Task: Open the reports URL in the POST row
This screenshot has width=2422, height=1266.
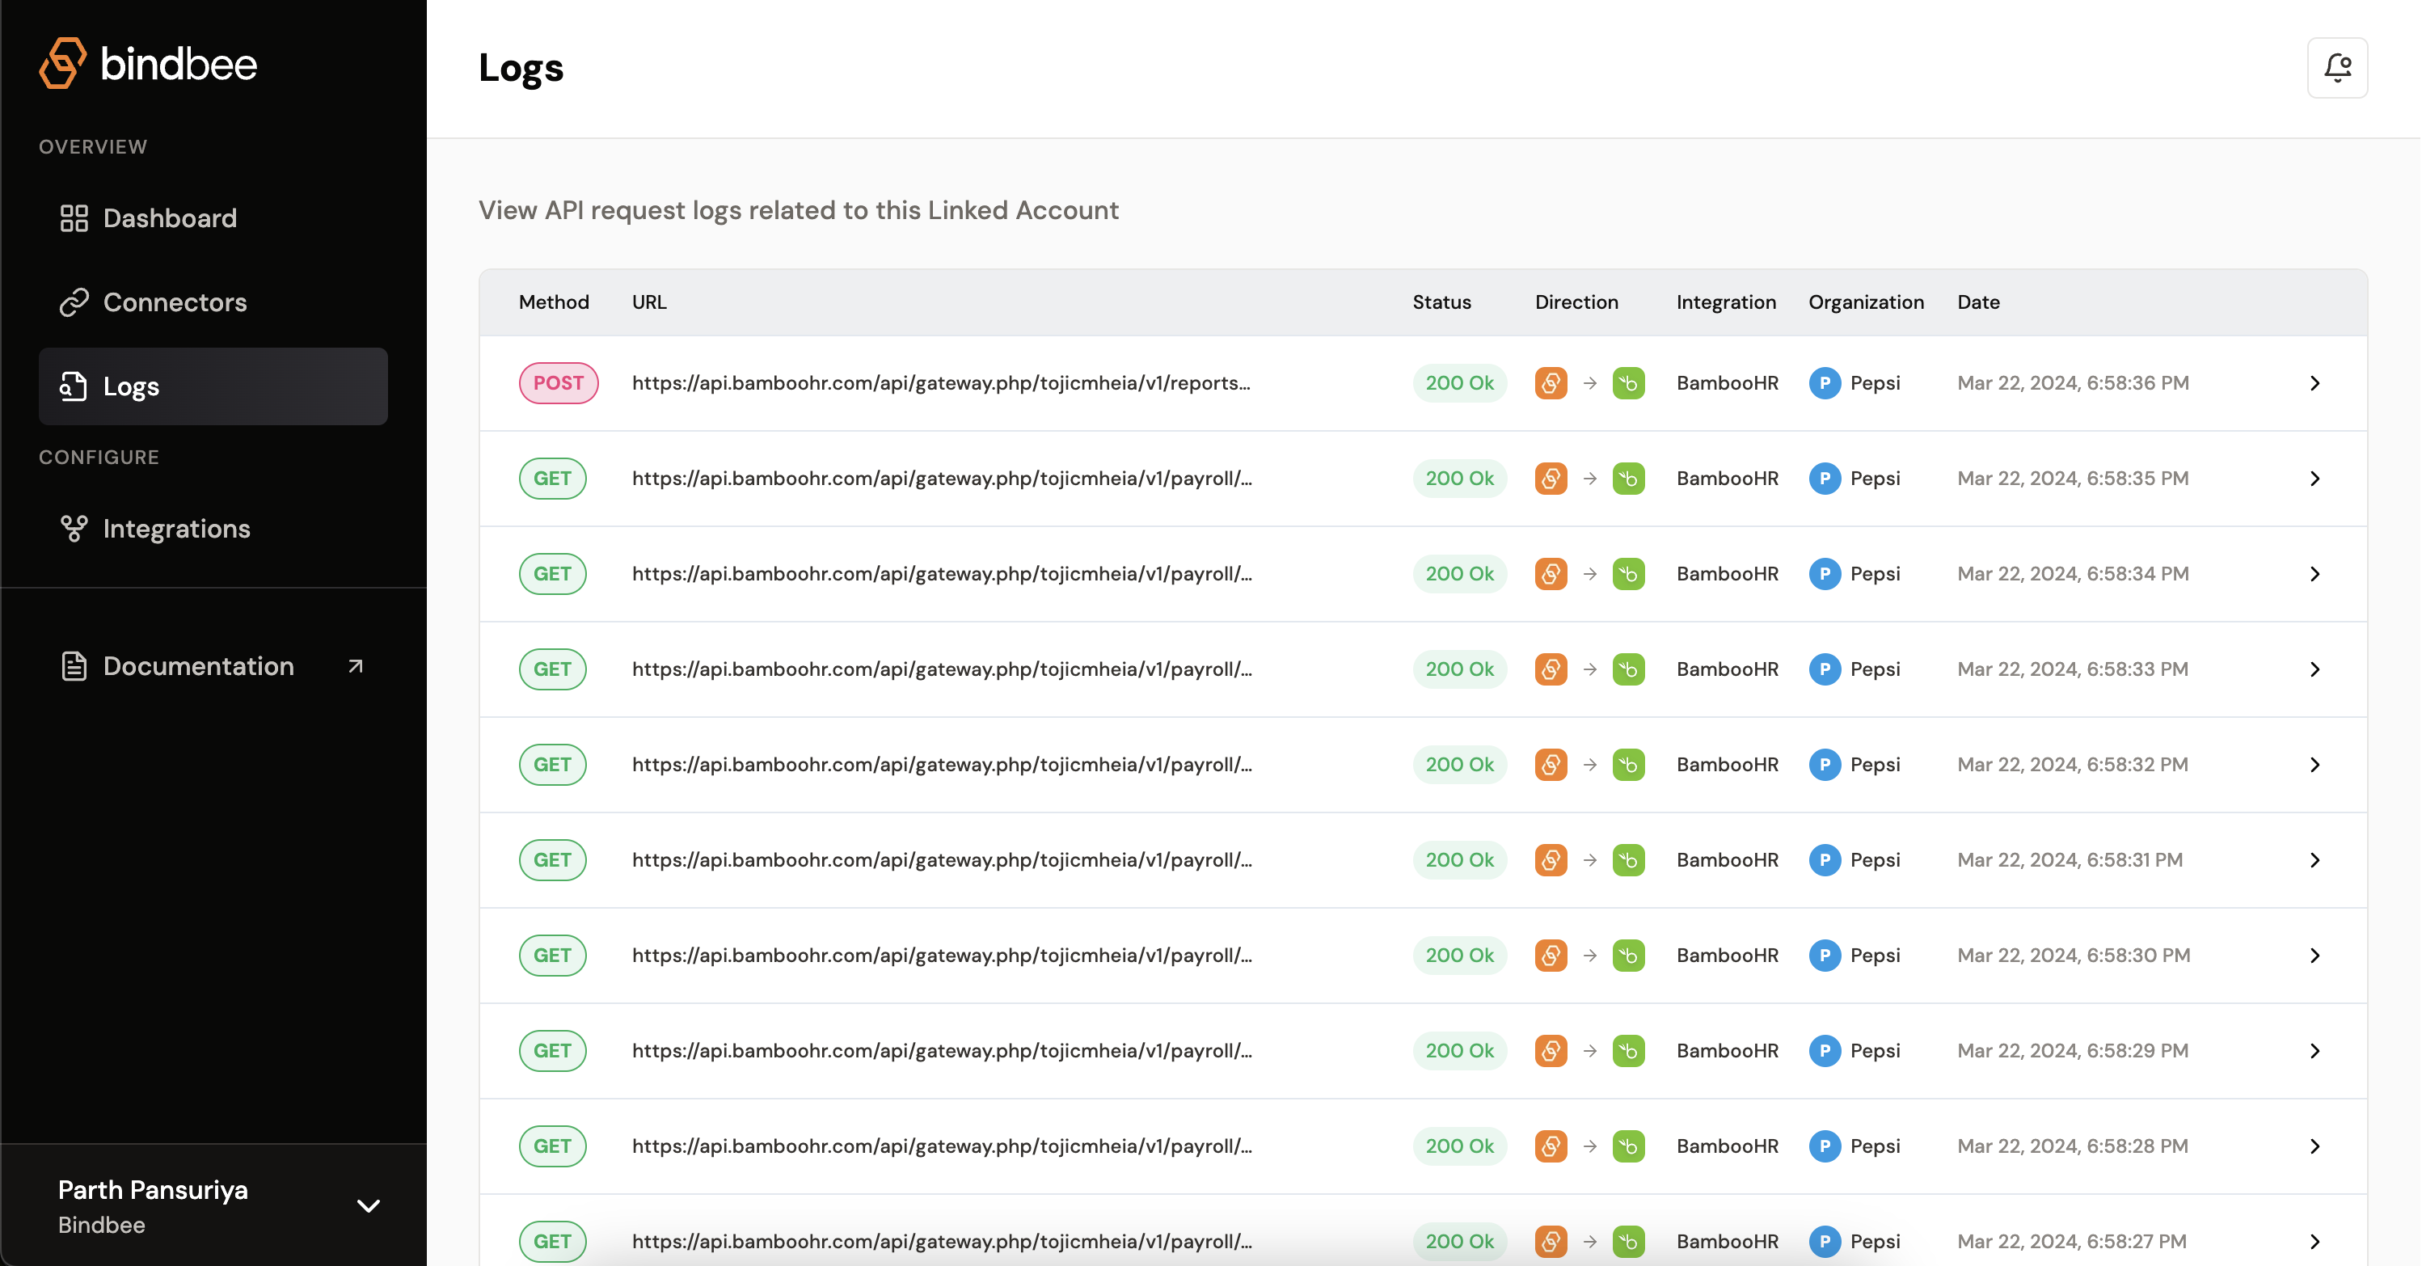Action: 941,383
